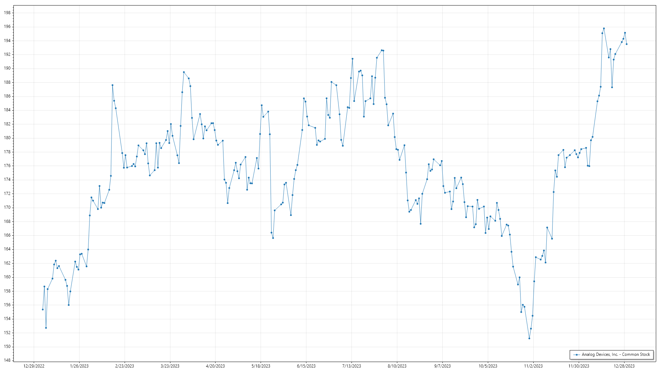661x372 pixels.
Task: Click the 148 y-axis value label
Action: pyautogui.click(x=7, y=361)
